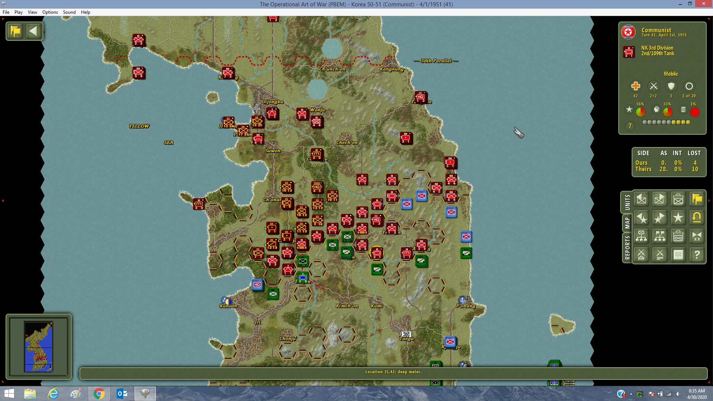
Task: Open the unit report clipboard icon
Action: pyautogui.click(x=678, y=199)
